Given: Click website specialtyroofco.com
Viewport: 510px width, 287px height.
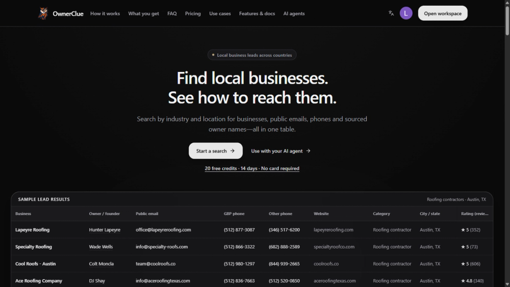Looking at the screenshot, I should [334, 247].
